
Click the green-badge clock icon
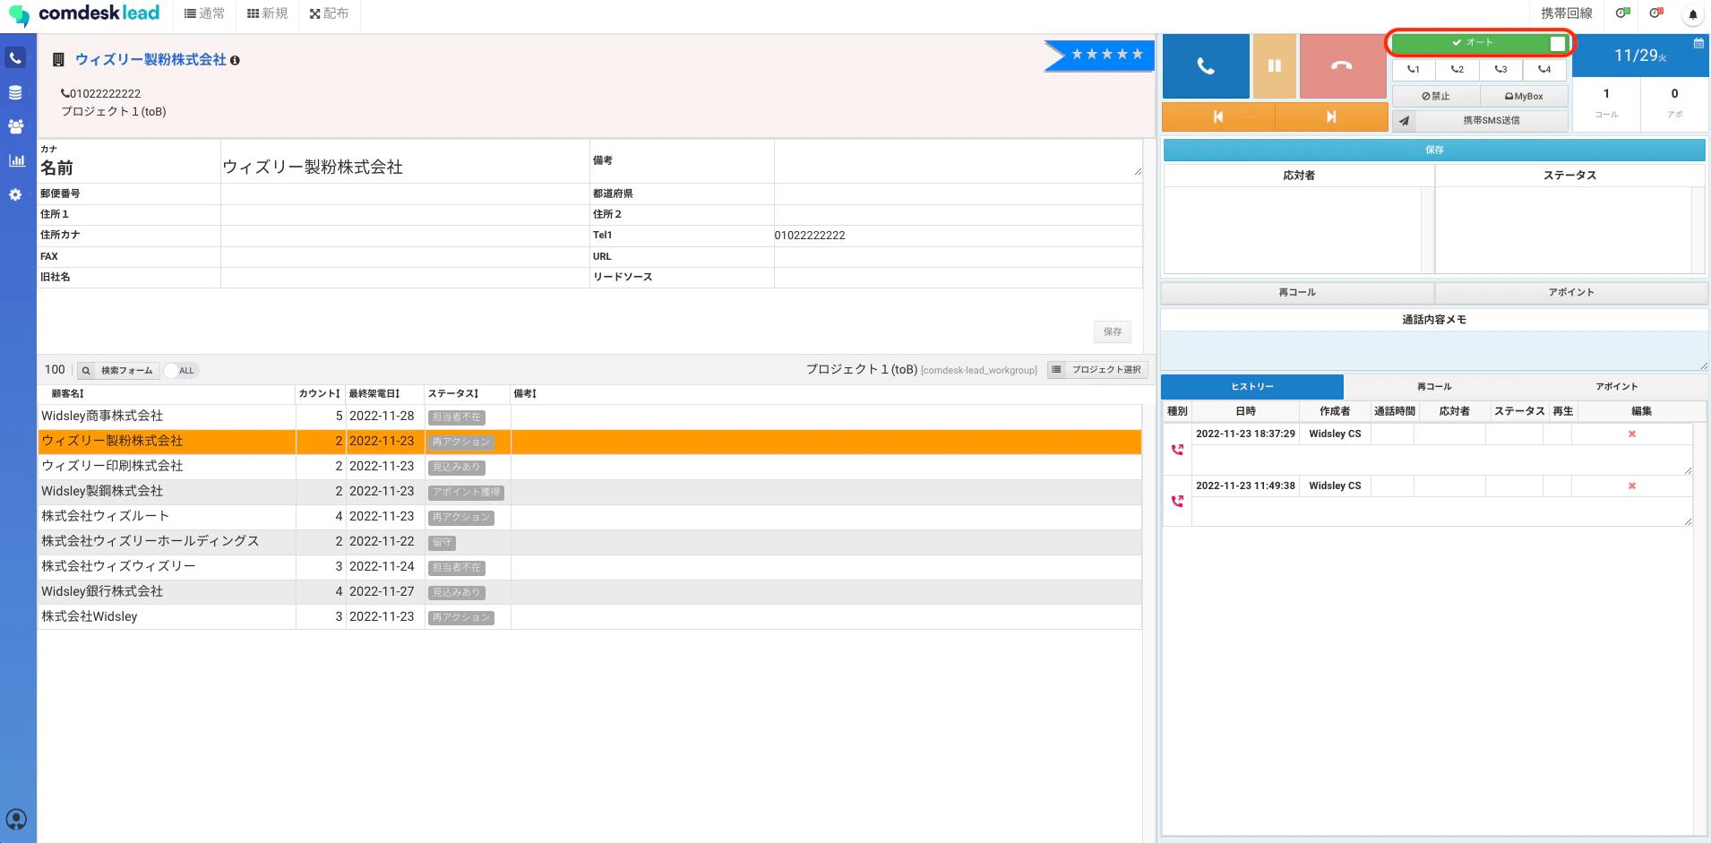[x=1622, y=13]
